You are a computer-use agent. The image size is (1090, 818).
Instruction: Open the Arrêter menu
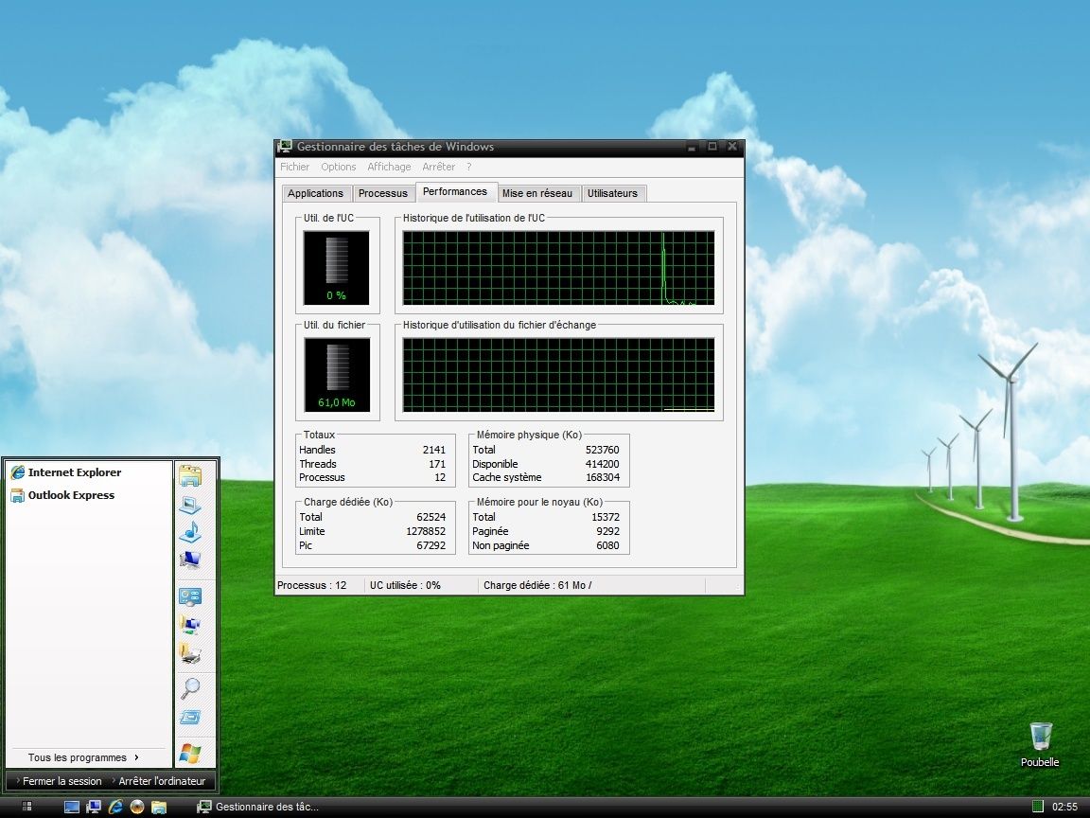click(x=439, y=167)
